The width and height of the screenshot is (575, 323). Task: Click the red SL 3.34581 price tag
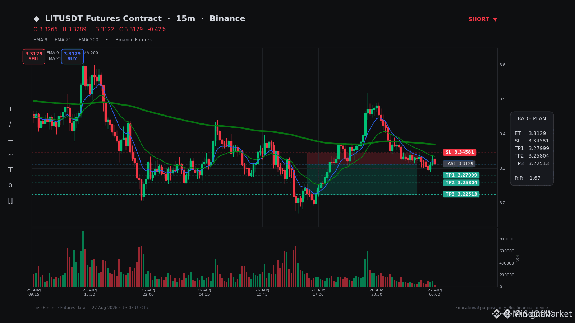pyautogui.click(x=460, y=153)
